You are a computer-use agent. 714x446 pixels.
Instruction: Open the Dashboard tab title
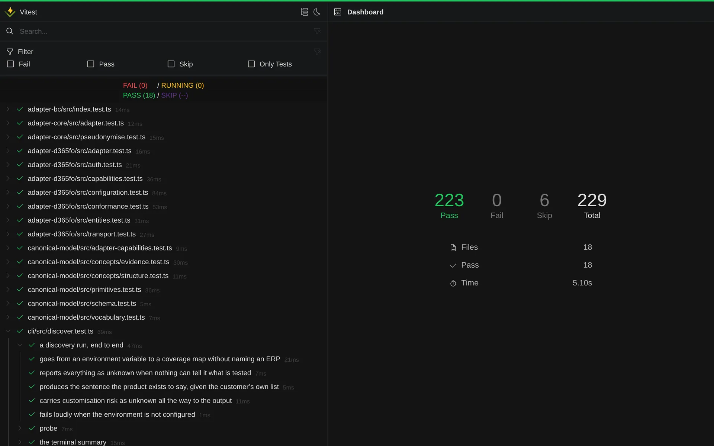(x=365, y=12)
